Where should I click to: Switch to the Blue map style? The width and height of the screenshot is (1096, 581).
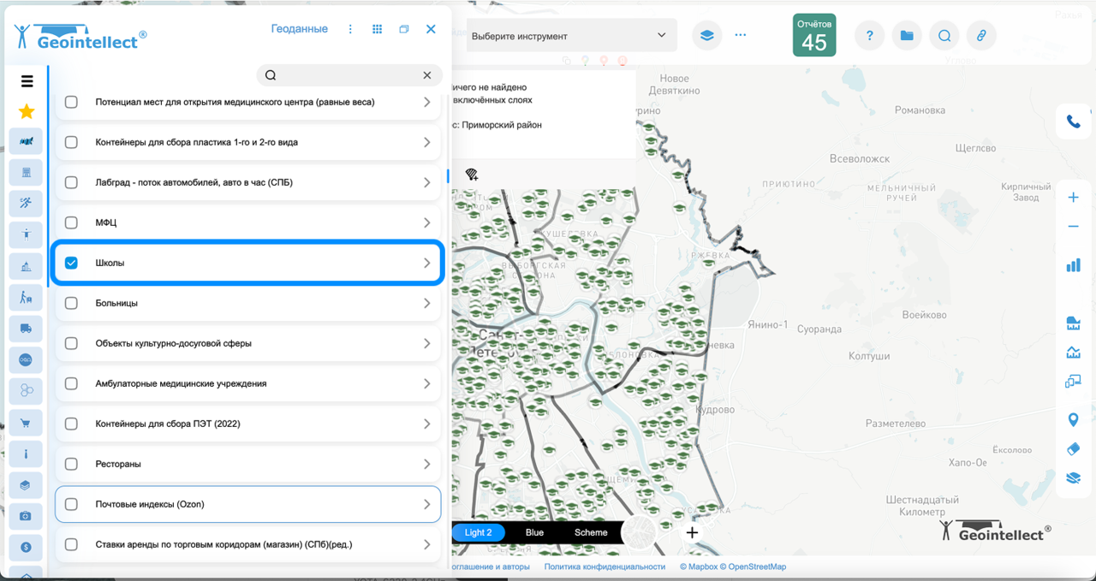click(x=534, y=532)
